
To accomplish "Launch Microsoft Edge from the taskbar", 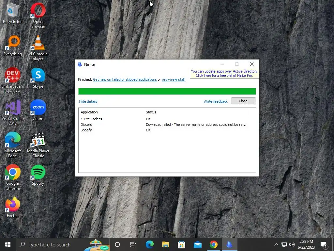I will [x=149, y=244].
